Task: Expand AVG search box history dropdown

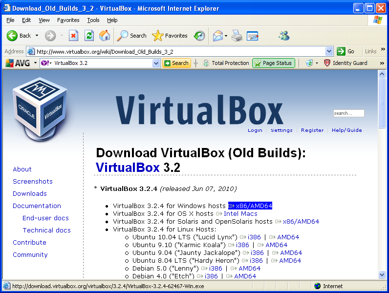Action: [x=156, y=63]
